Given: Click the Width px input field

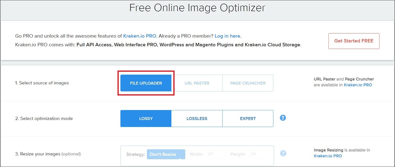Looking at the screenshot, I should coord(216,154).
